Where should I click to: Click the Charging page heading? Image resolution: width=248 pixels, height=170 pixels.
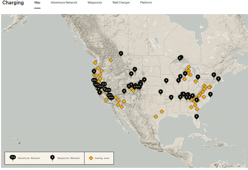[13, 2]
